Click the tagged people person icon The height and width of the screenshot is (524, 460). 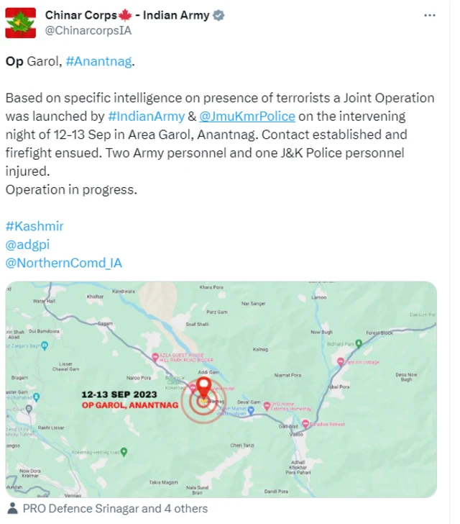[x=12, y=509]
